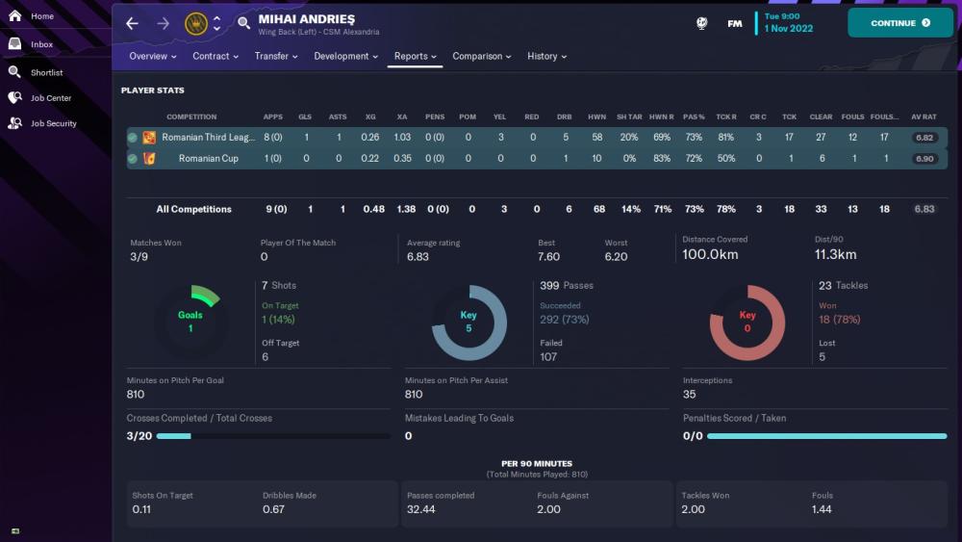Click the FM menu icon

[x=735, y=23]
